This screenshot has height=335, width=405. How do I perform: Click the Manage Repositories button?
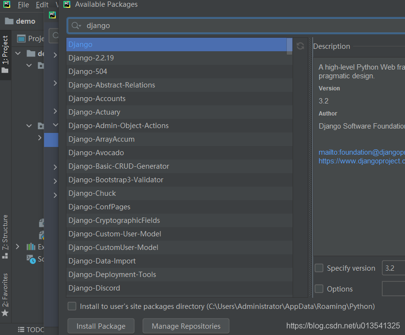[x=186, y=326]
